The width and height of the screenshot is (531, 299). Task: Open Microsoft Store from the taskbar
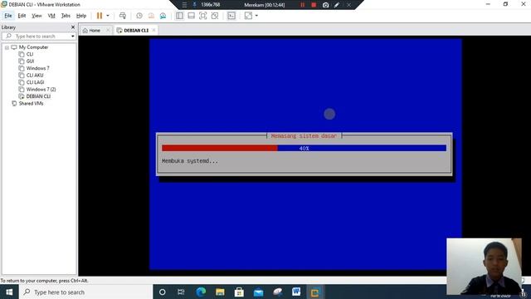click(x=239, y=292)
